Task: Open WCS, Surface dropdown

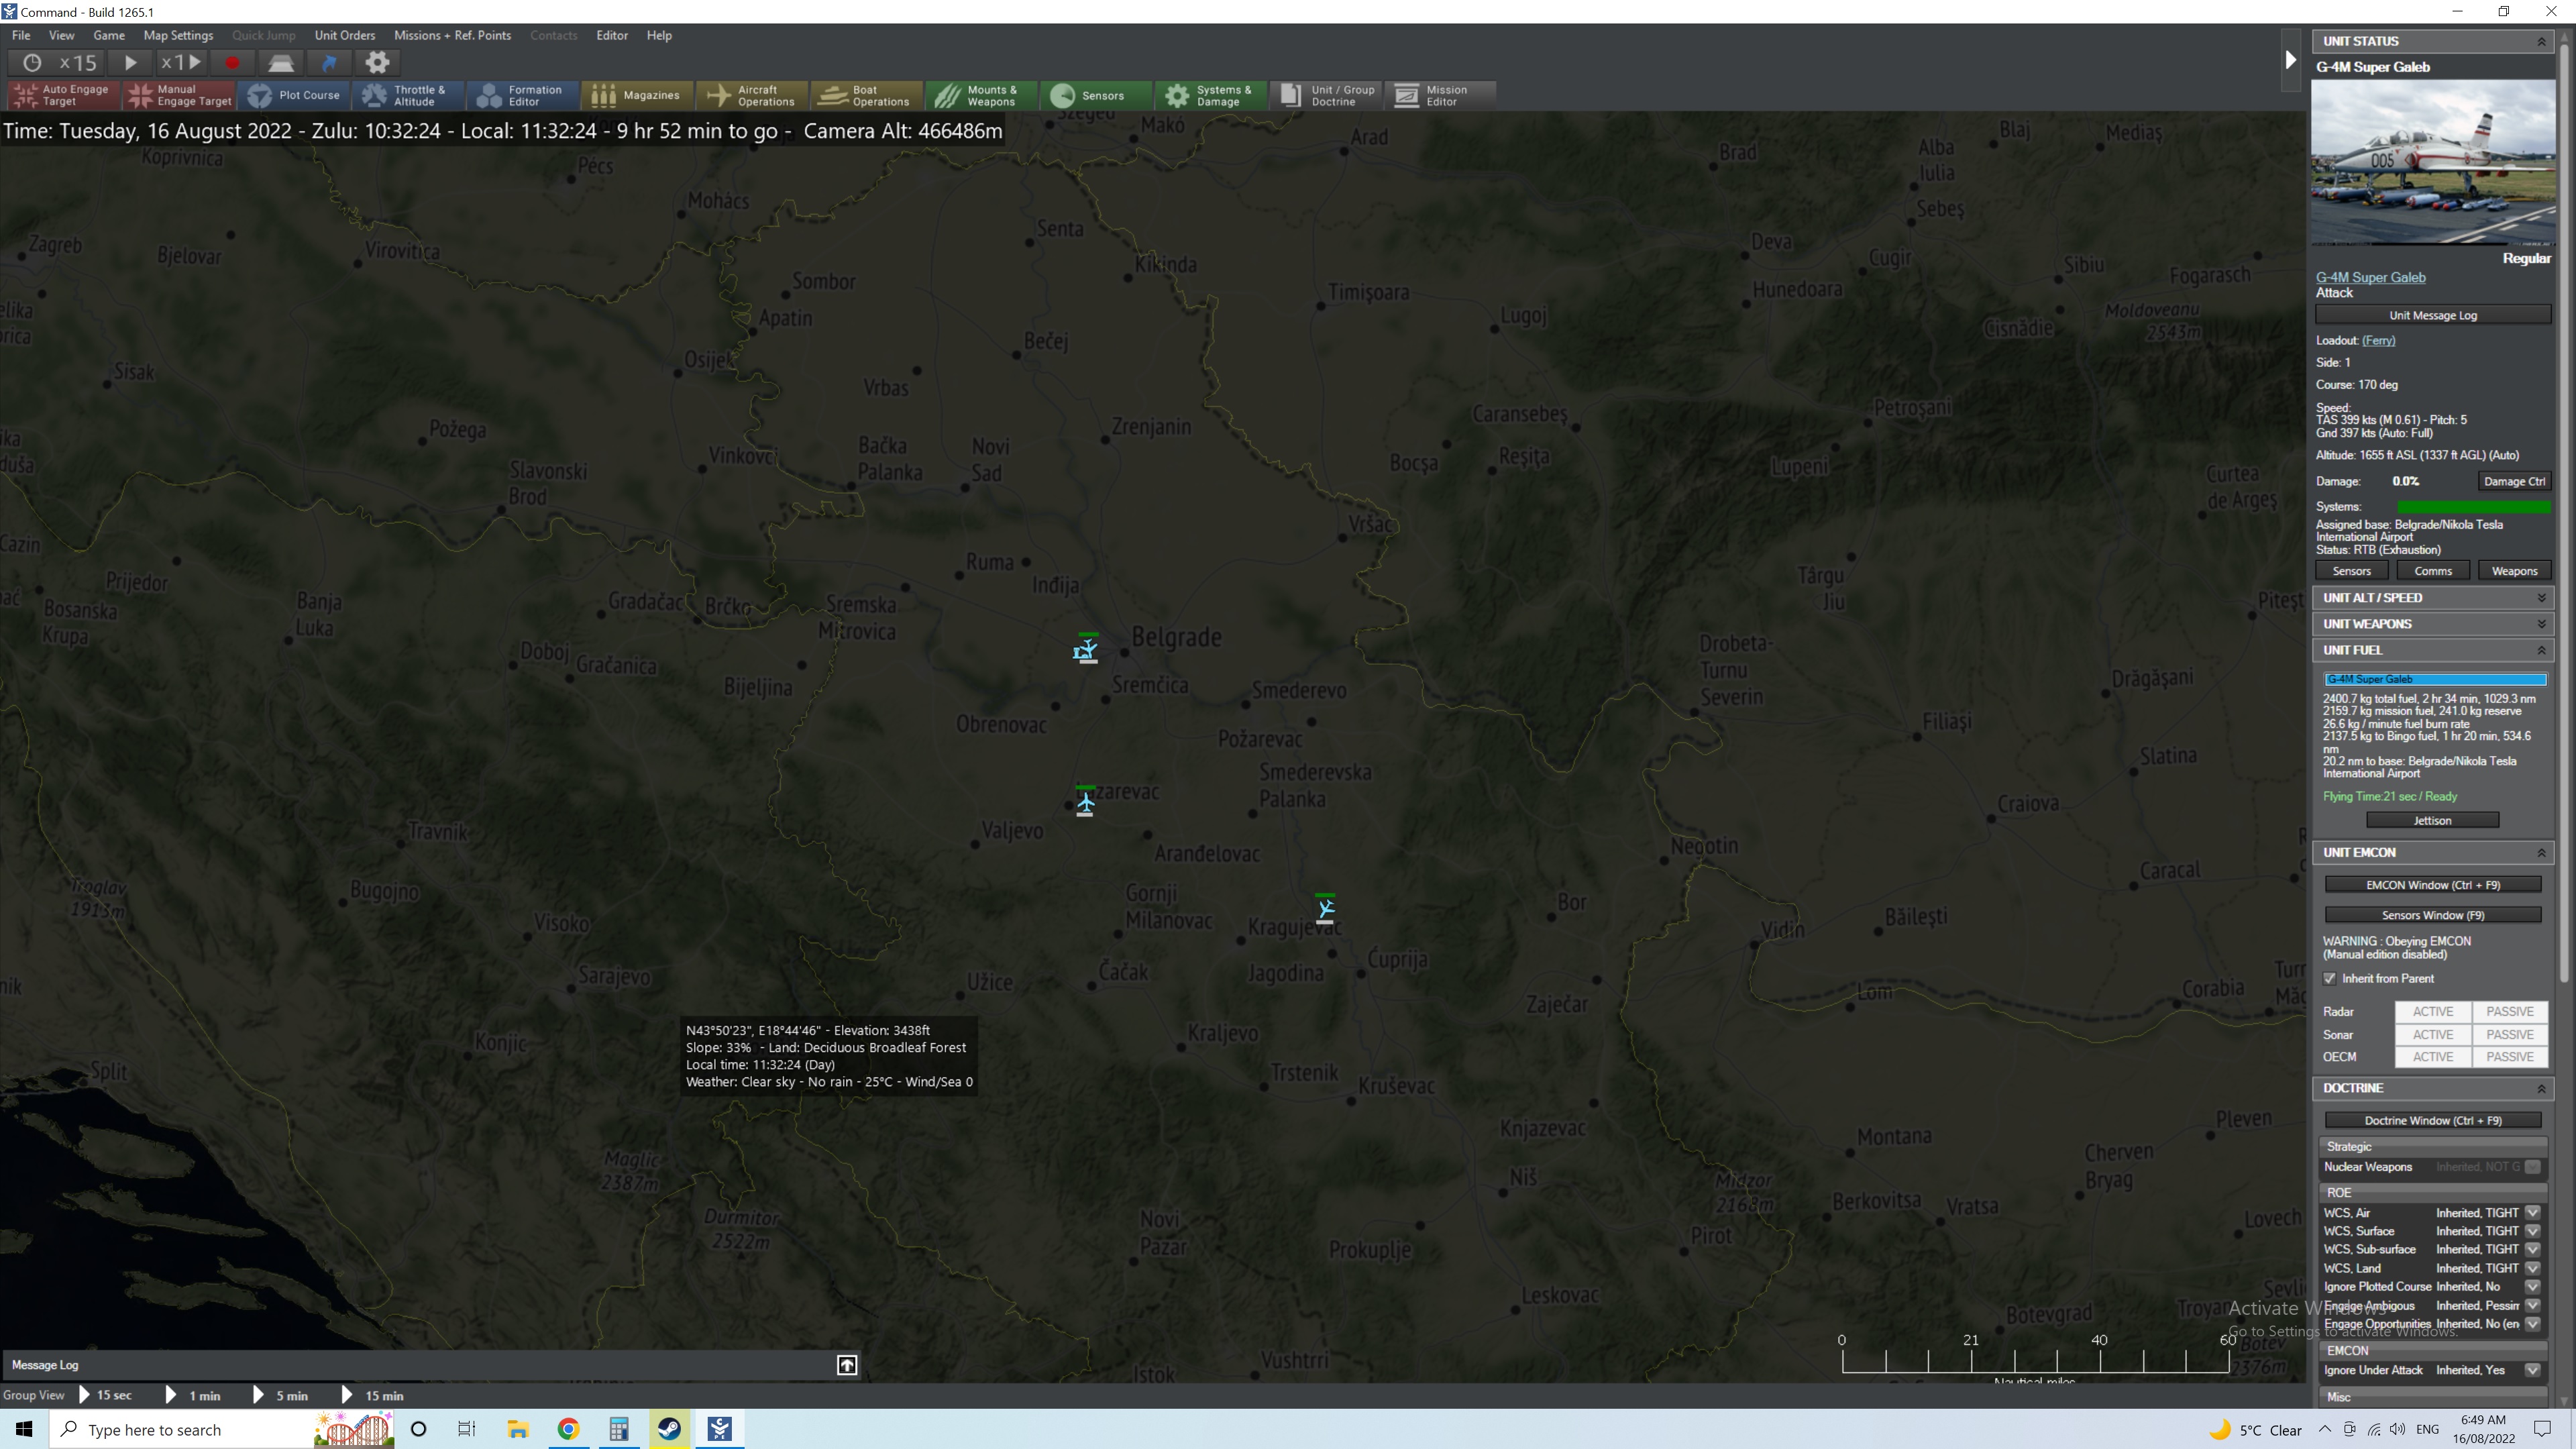Action: (2533, 1231)
